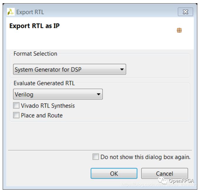Open the Verilog language dropdown
Image resolution: width=200 pixels, height=190 pixels.
tap(58, 94)
